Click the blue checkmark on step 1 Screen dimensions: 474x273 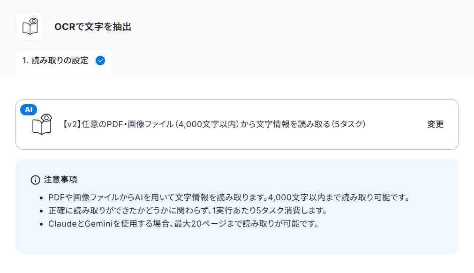click(x=100, y=61)
